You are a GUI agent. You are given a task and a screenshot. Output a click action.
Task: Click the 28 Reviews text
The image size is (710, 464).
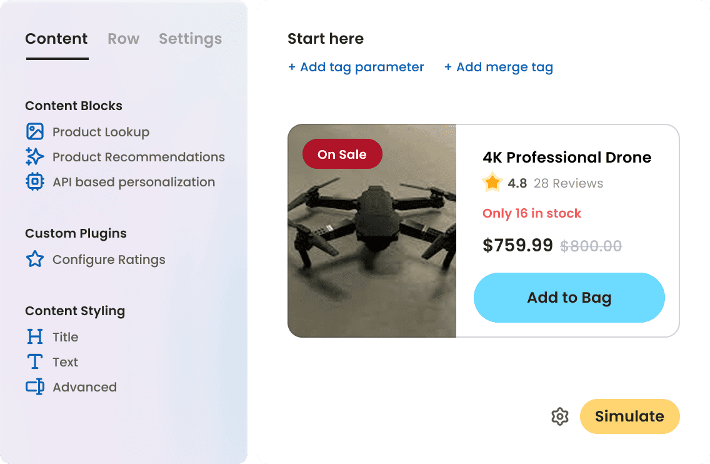point(568,183)
